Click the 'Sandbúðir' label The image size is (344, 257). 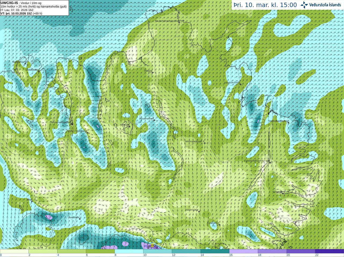point(74,217)
